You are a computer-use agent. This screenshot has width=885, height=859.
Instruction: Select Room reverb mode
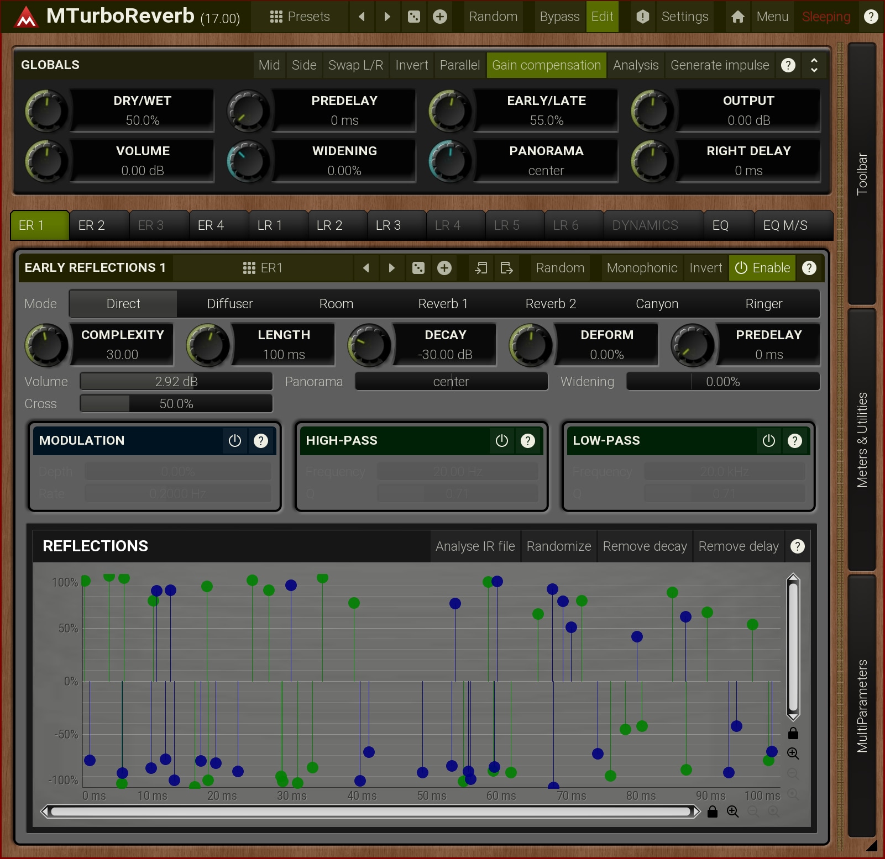click(x=336, y=304)
